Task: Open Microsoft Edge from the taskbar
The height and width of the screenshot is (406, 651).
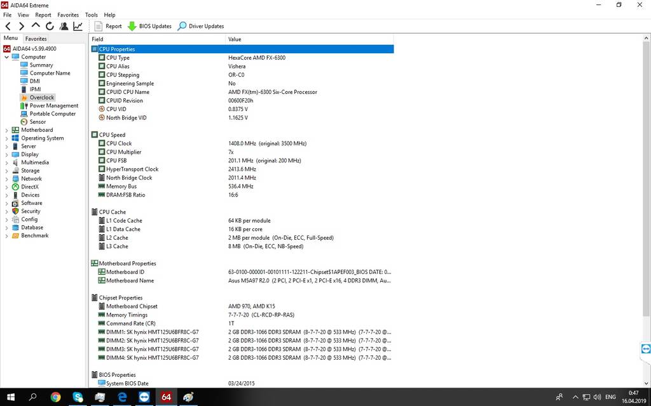Action: coord(122,397)
